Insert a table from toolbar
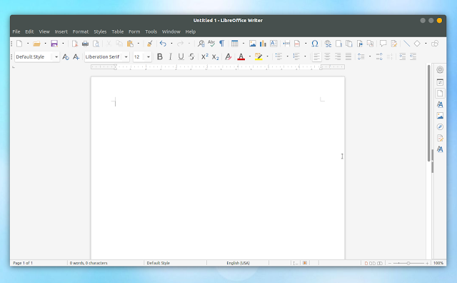457x283 pixels. tap(235, 44)
